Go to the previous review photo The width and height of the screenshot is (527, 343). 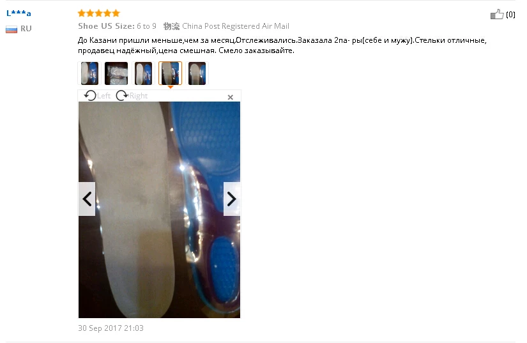pyautogui.click(x=87, y=199)
